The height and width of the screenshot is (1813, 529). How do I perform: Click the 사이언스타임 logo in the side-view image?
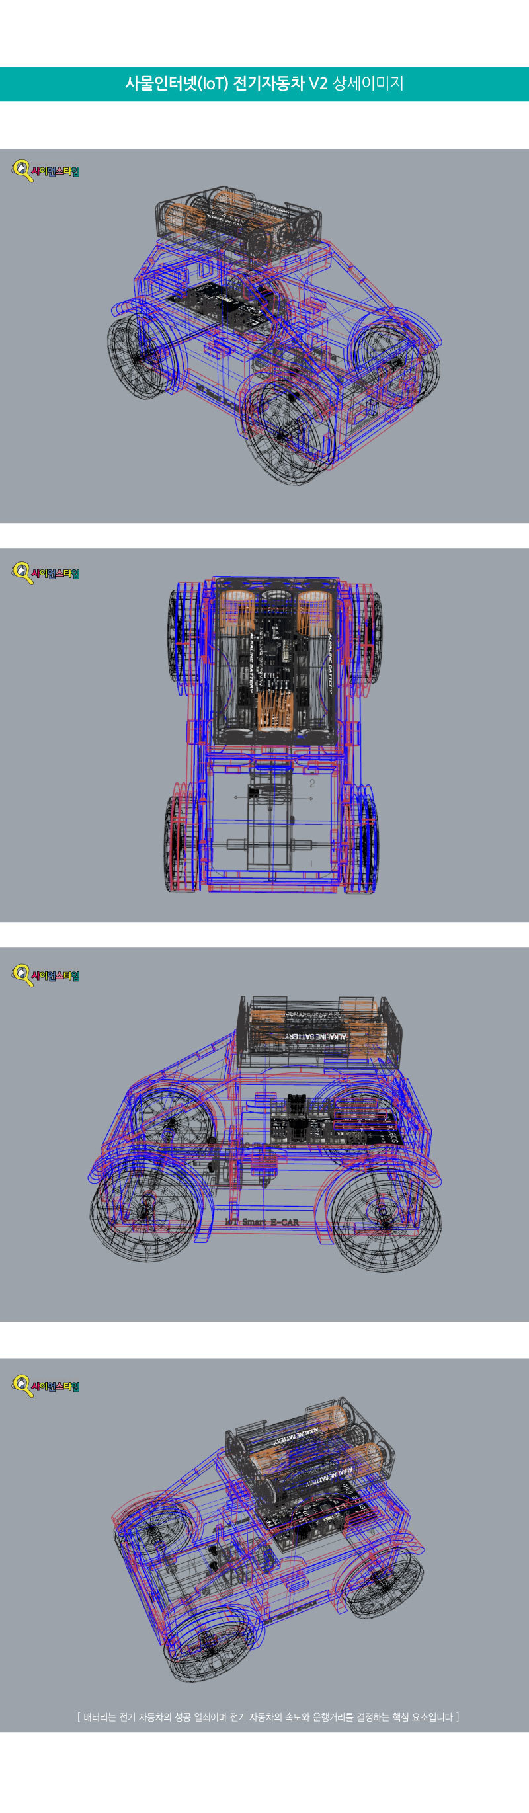tap(46, 975)
